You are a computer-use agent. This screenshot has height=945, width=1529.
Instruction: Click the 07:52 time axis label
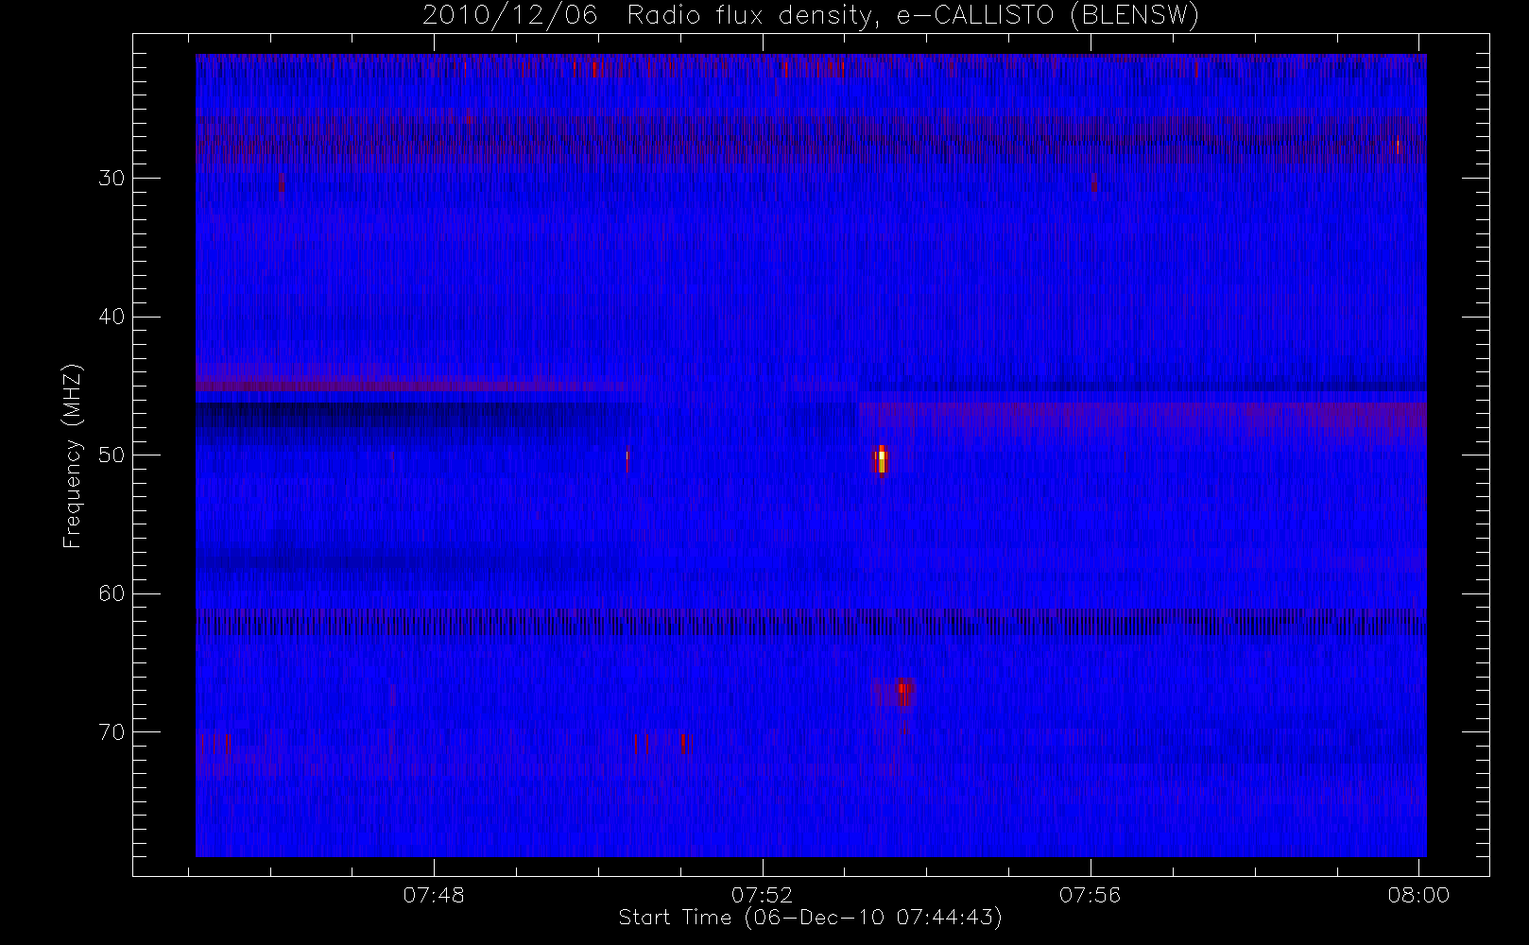click(762, 895)
